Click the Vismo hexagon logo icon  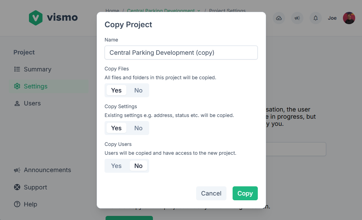(x=36, y=18)
